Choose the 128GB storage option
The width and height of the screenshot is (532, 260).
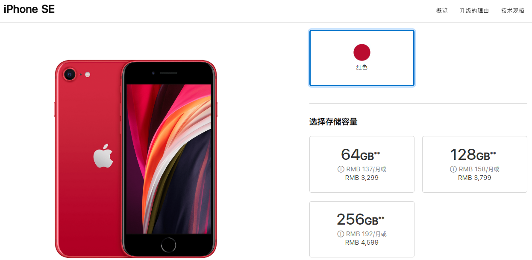[475, 164]
